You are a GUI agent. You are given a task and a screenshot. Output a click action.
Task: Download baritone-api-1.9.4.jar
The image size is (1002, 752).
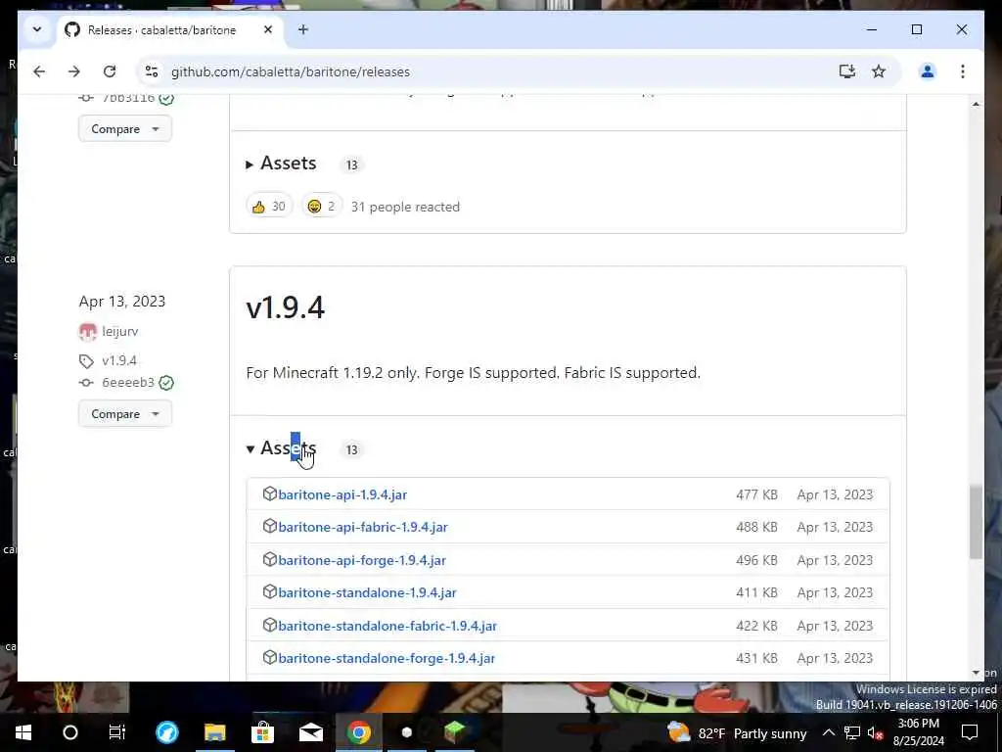342,494
